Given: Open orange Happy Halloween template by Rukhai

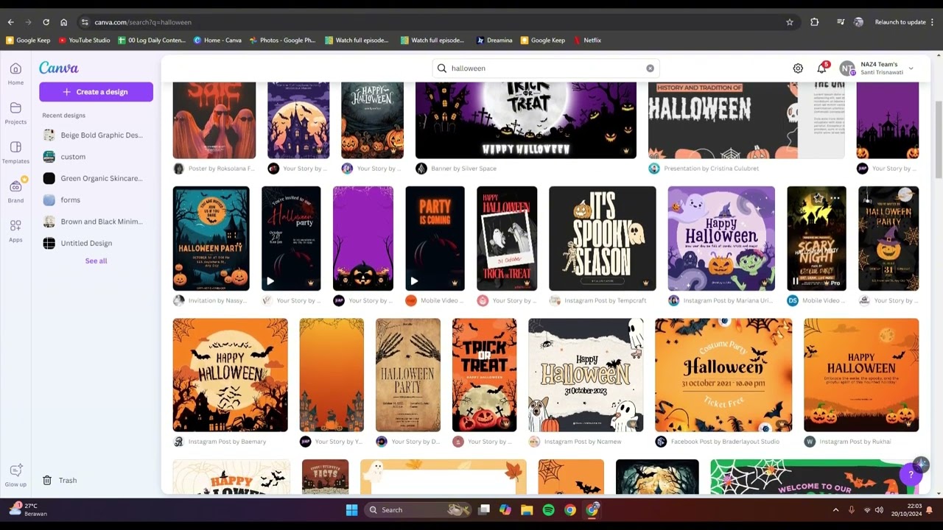Looking at the screenshot, I should pyautogui.click(x=861, y=375).
